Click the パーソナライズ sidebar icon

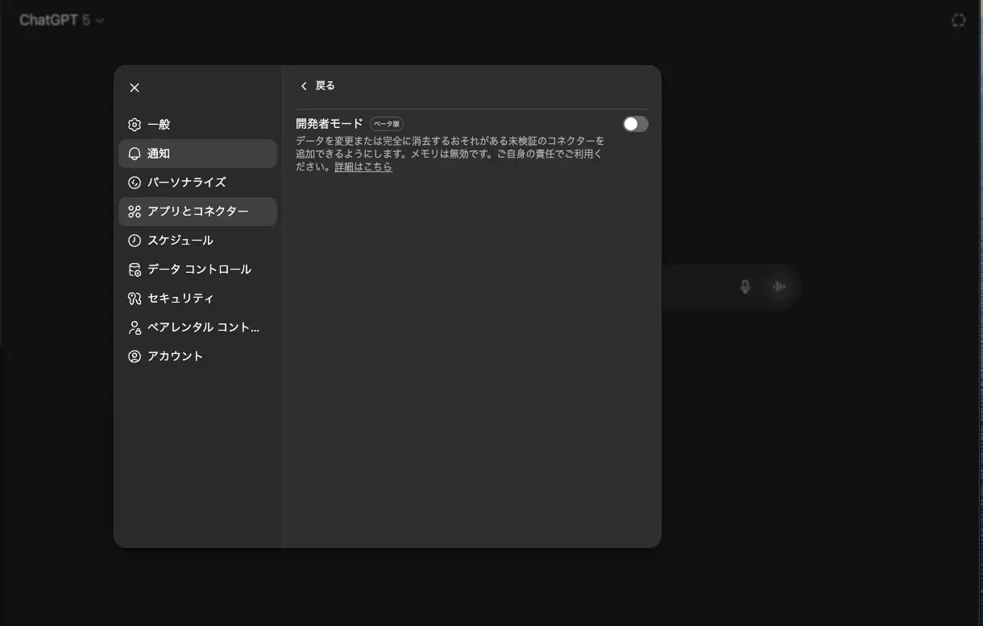(x=135, y=183)
